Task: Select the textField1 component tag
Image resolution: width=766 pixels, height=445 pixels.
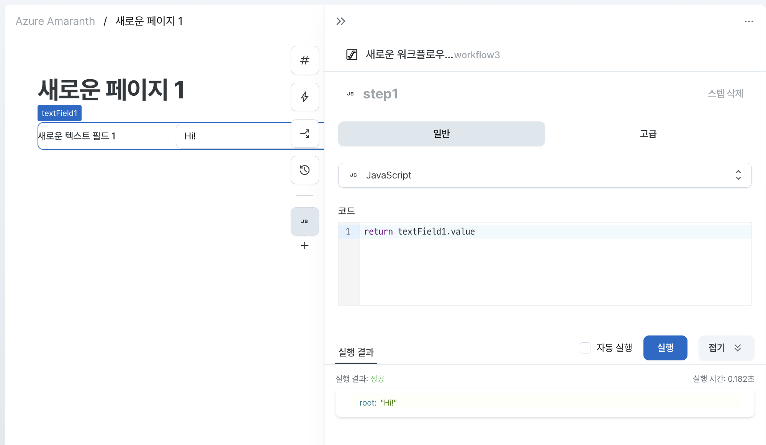Action: click(59, 113)
